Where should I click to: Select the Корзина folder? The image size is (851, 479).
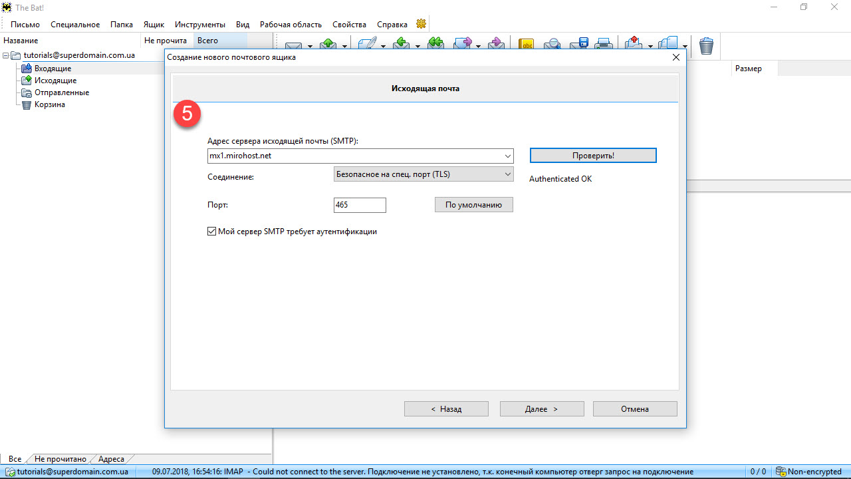pyautogui.click(x=50, y=104)
